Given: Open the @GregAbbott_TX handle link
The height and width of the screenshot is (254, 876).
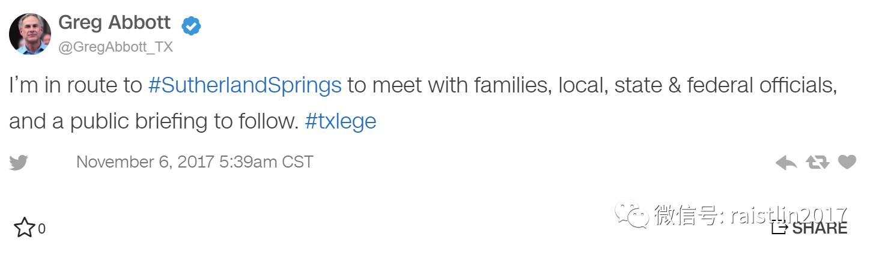Looking at the screenshot, I should point(115,47).
